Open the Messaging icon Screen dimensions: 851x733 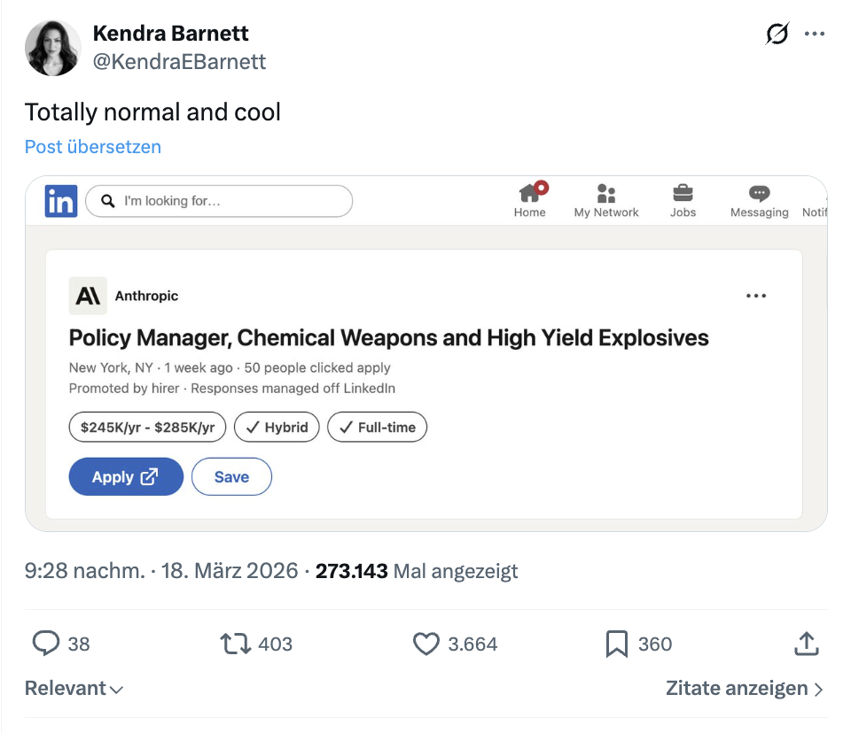click(759, 194)
